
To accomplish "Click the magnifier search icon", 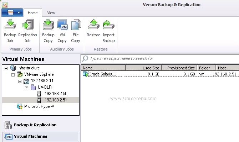I will (85, 58).
